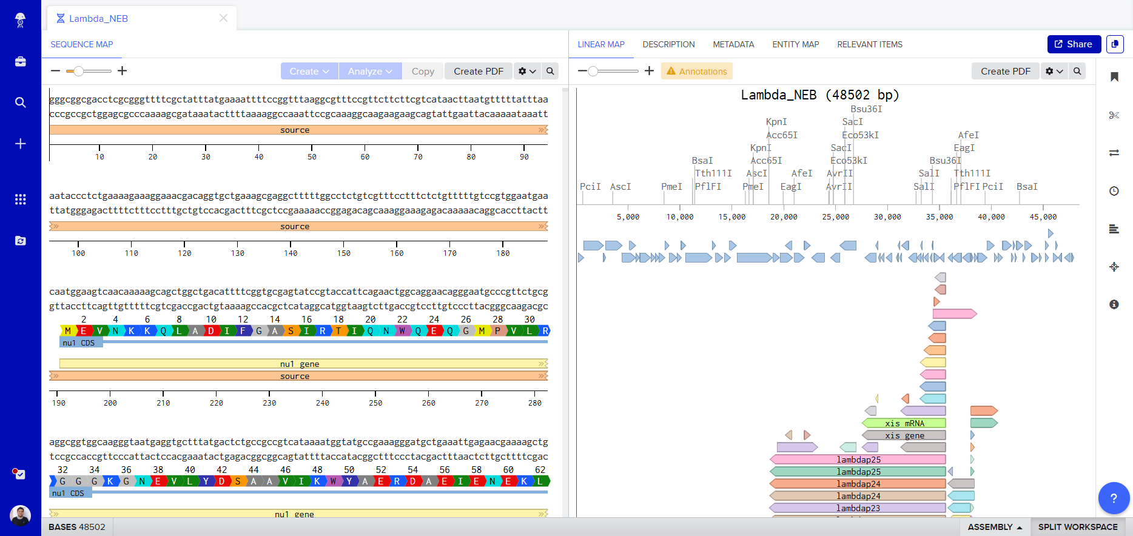Screen dimensions: 1133x536
Task: Click the copy icon beside Share
Action: pos(1115,44)
